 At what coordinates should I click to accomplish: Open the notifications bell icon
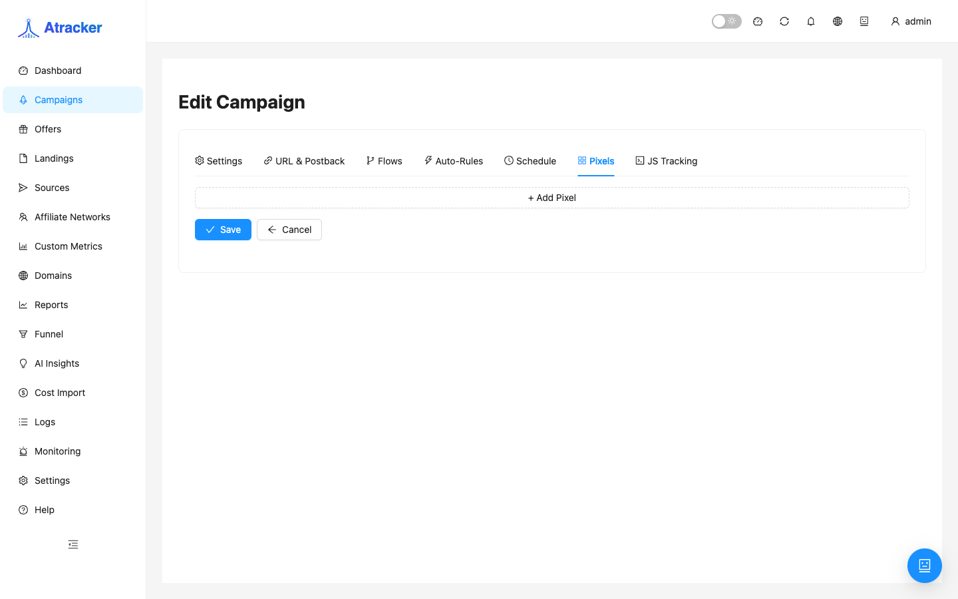coord(811,21)
